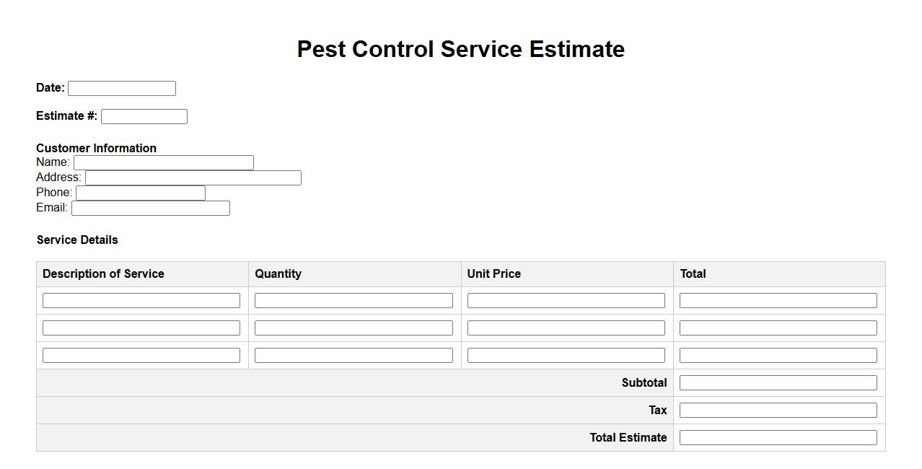Viewport: 922px width, 469px height.
Task: Click the Date input field
Action: click(122, 88)
